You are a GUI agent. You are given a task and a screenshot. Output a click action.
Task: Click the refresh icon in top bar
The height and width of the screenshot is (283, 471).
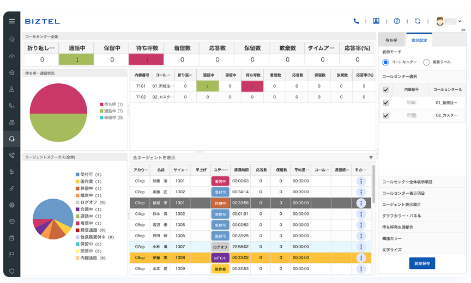click(418, 21)
